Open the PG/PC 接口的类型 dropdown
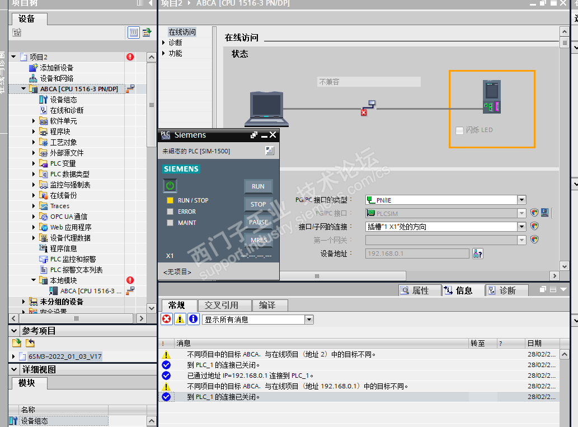578x427 pixels. pos(521,200)
